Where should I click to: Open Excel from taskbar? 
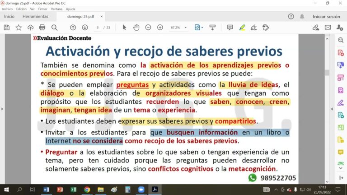pos(74,190)
